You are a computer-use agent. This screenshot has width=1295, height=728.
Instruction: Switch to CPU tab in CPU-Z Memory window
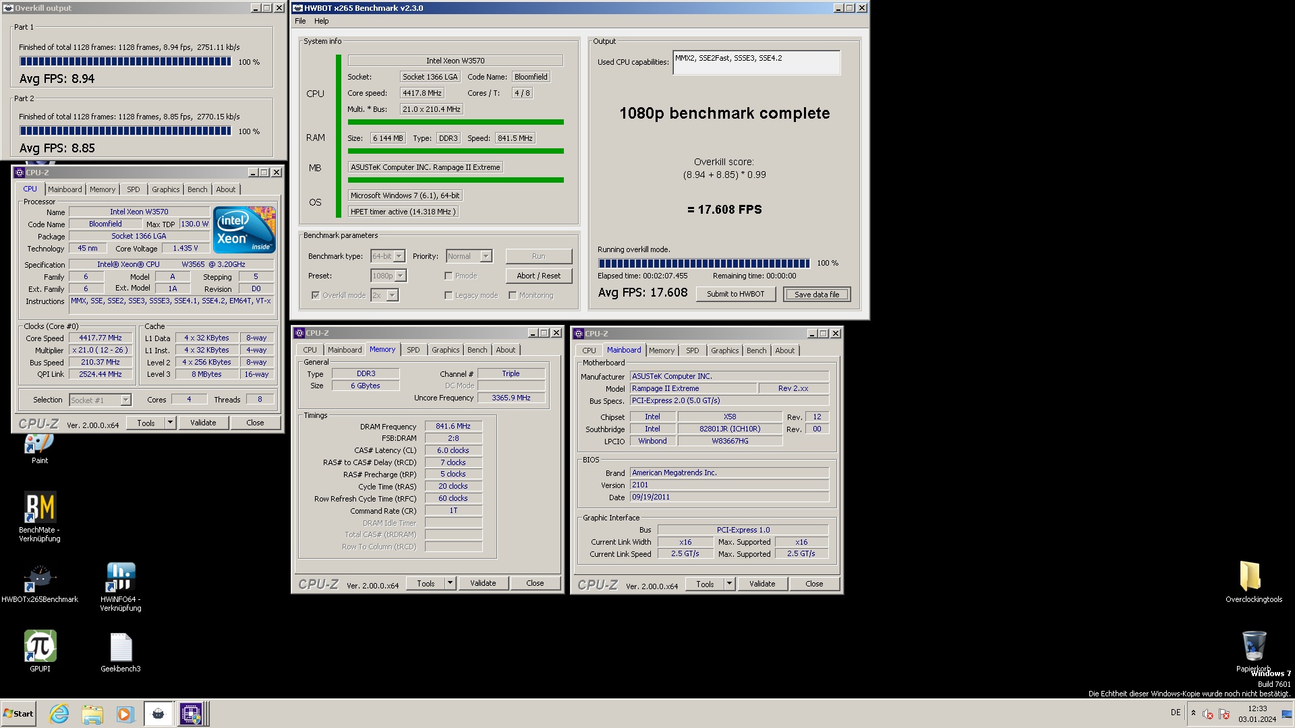coord(310,350)
